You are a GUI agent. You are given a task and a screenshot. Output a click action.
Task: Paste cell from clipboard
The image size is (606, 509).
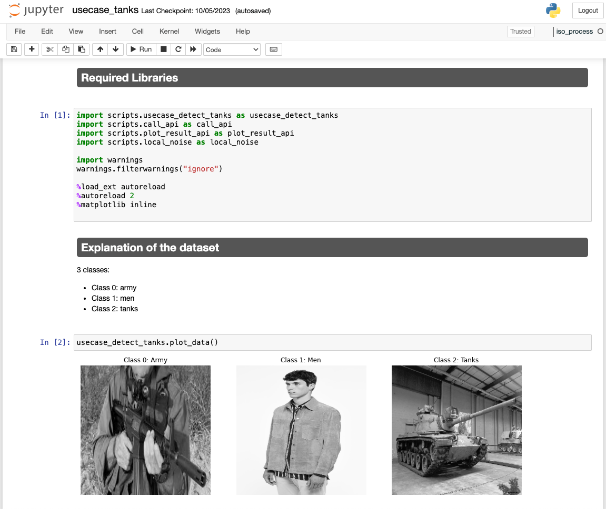[81, 49]
